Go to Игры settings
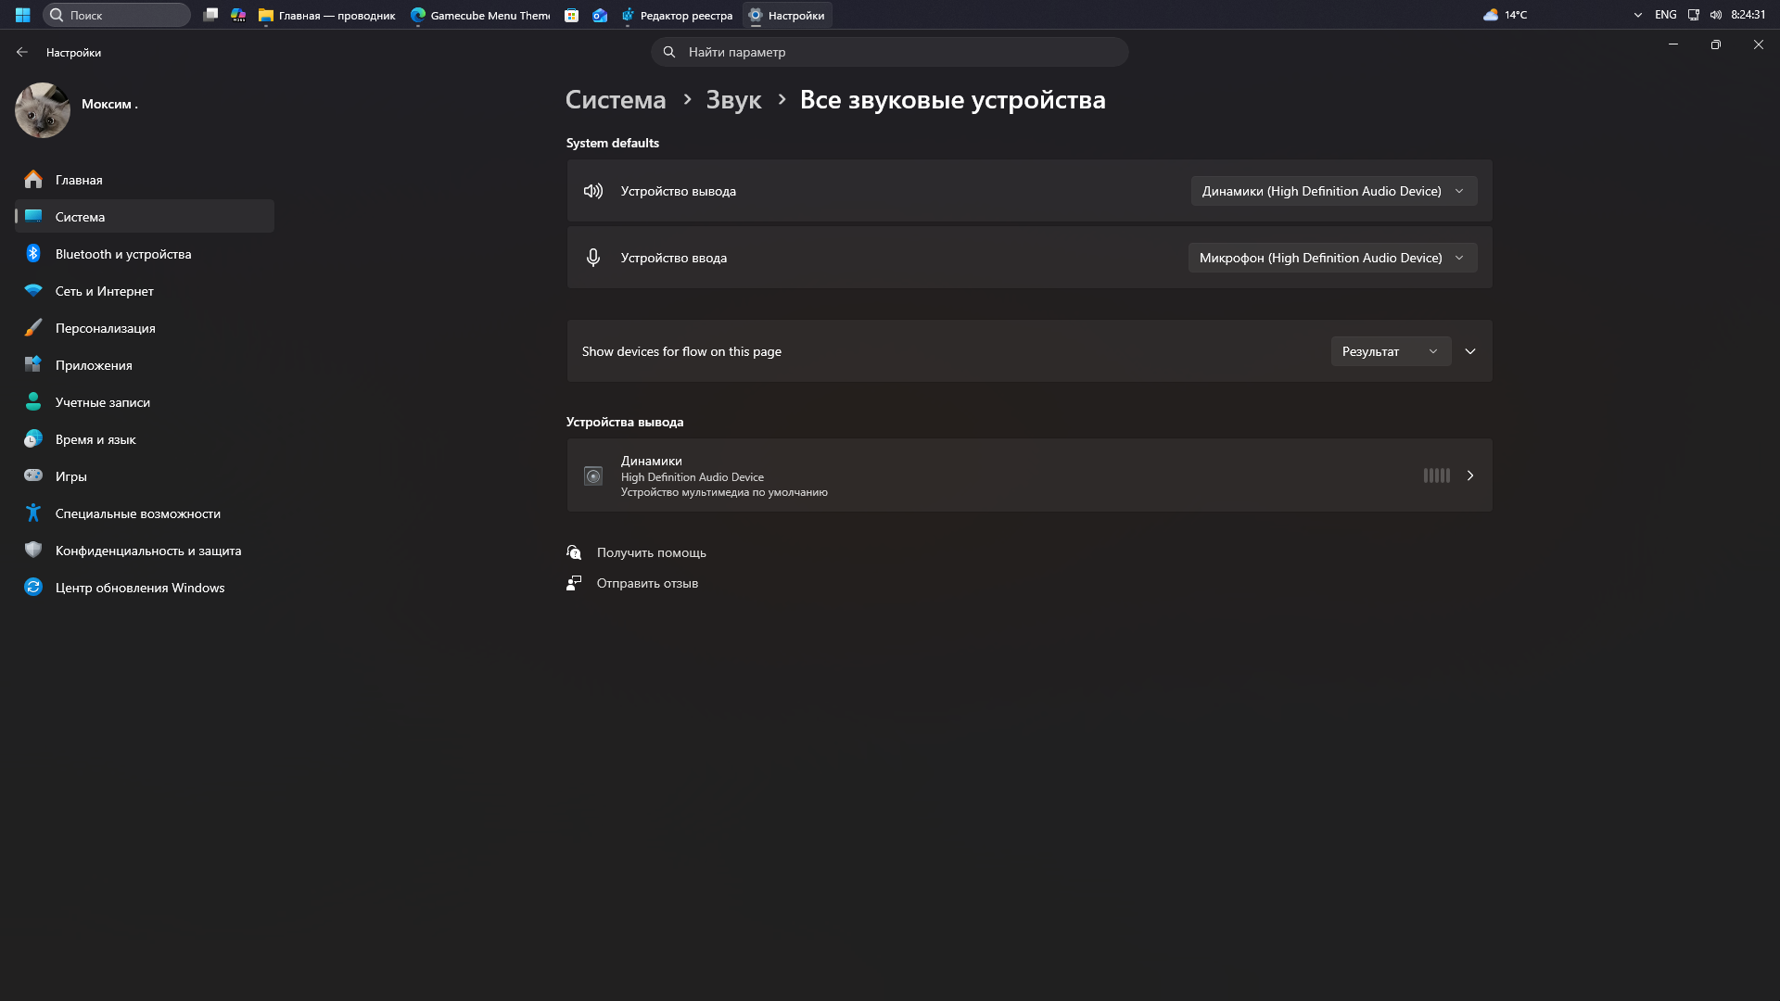 click(145, 476)
